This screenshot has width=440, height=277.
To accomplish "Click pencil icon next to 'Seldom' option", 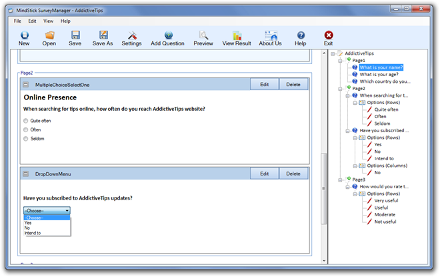I will coord(369,123).
